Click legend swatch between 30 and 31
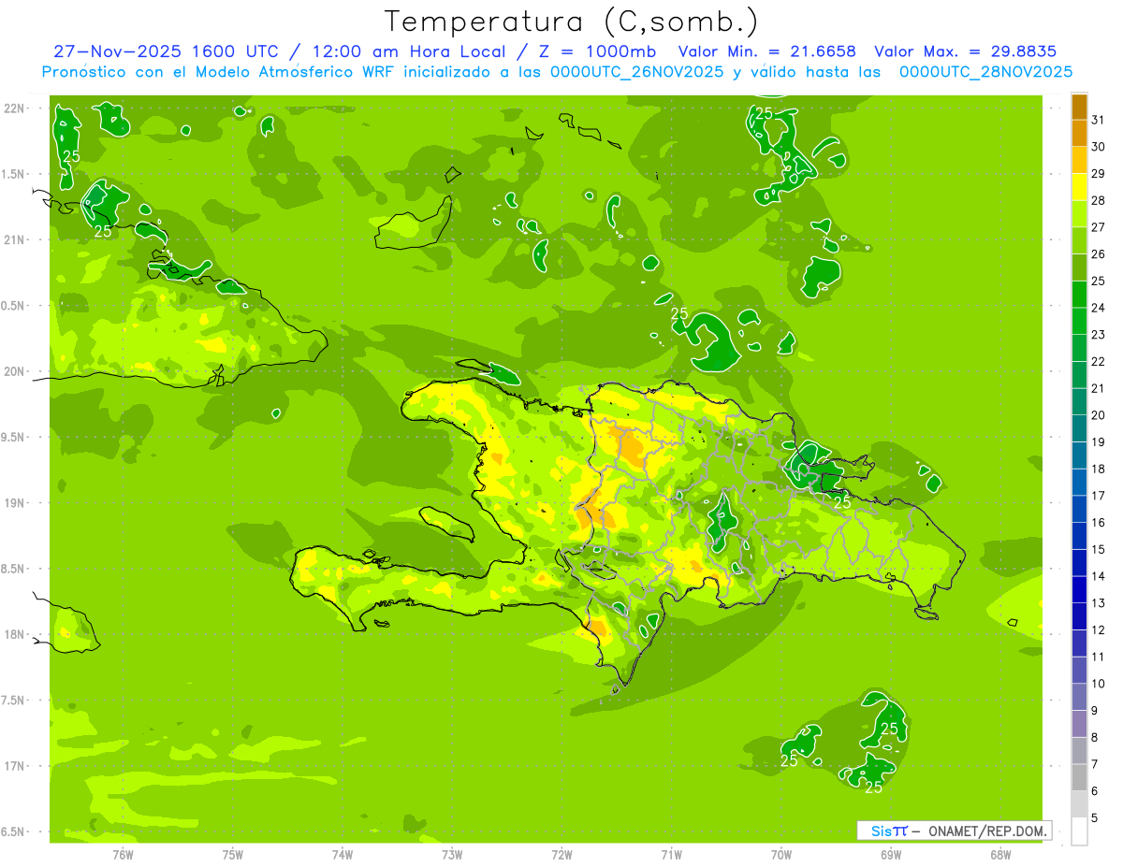Screen dimensions: 1123x867 pyautogui.click(x=1080, y=133)
